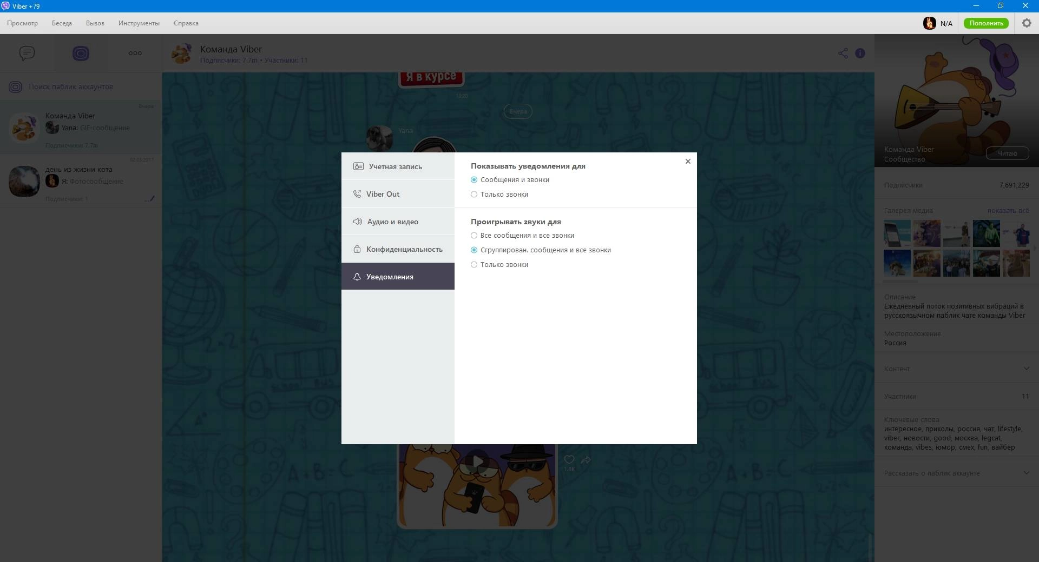The height and width of the screenshot is (562, 1039).
Task: Open the chats list icon
Action: coord(27,53)
